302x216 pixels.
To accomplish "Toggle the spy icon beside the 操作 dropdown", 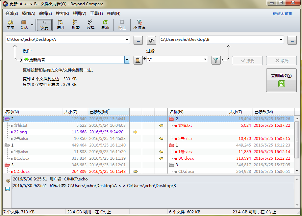I will click(x=138, y=60).
